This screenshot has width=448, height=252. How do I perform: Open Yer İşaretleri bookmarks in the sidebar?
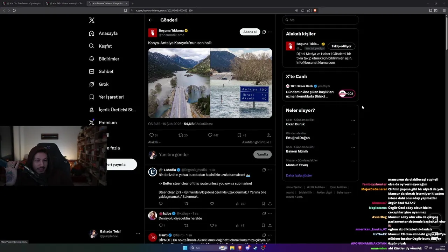(x=106, y=97)
